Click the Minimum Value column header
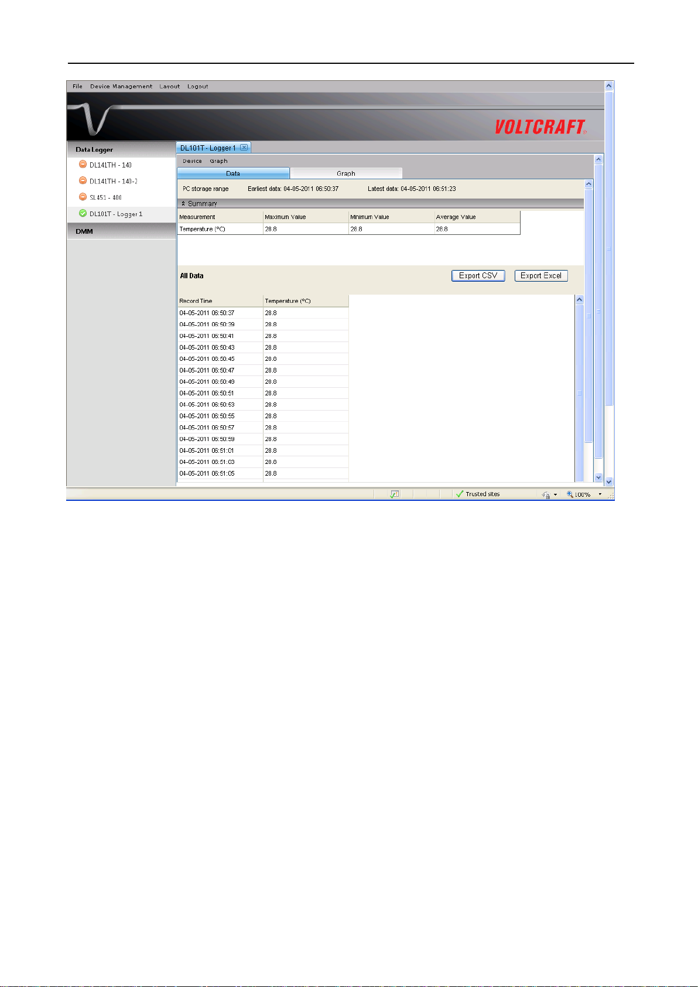The image size is (698, 987). point(391,217)
